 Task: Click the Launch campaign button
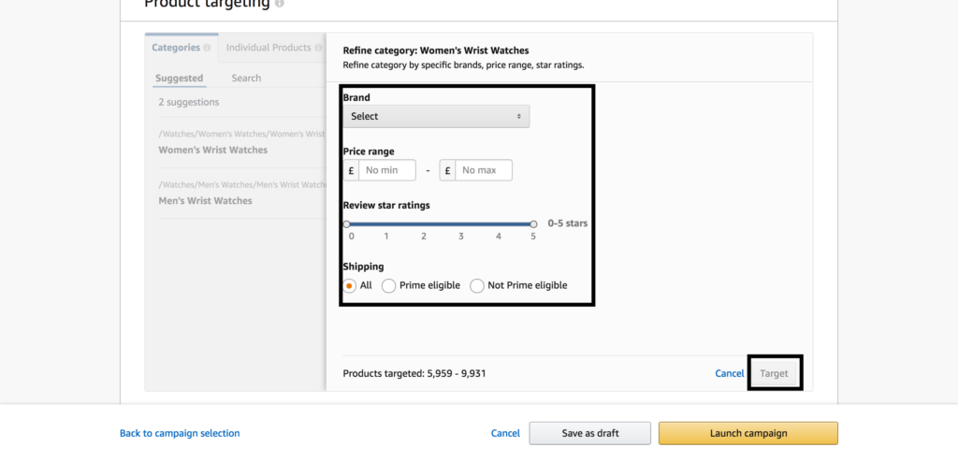point(748,433)
